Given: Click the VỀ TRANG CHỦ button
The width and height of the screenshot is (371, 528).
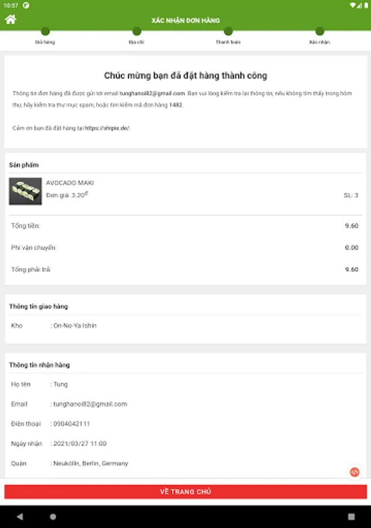Looking at the screenshot, I should [185, 492].
